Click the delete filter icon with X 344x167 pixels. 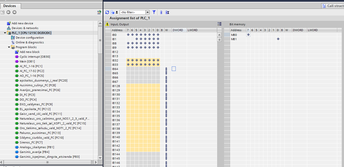pos(167,12)
